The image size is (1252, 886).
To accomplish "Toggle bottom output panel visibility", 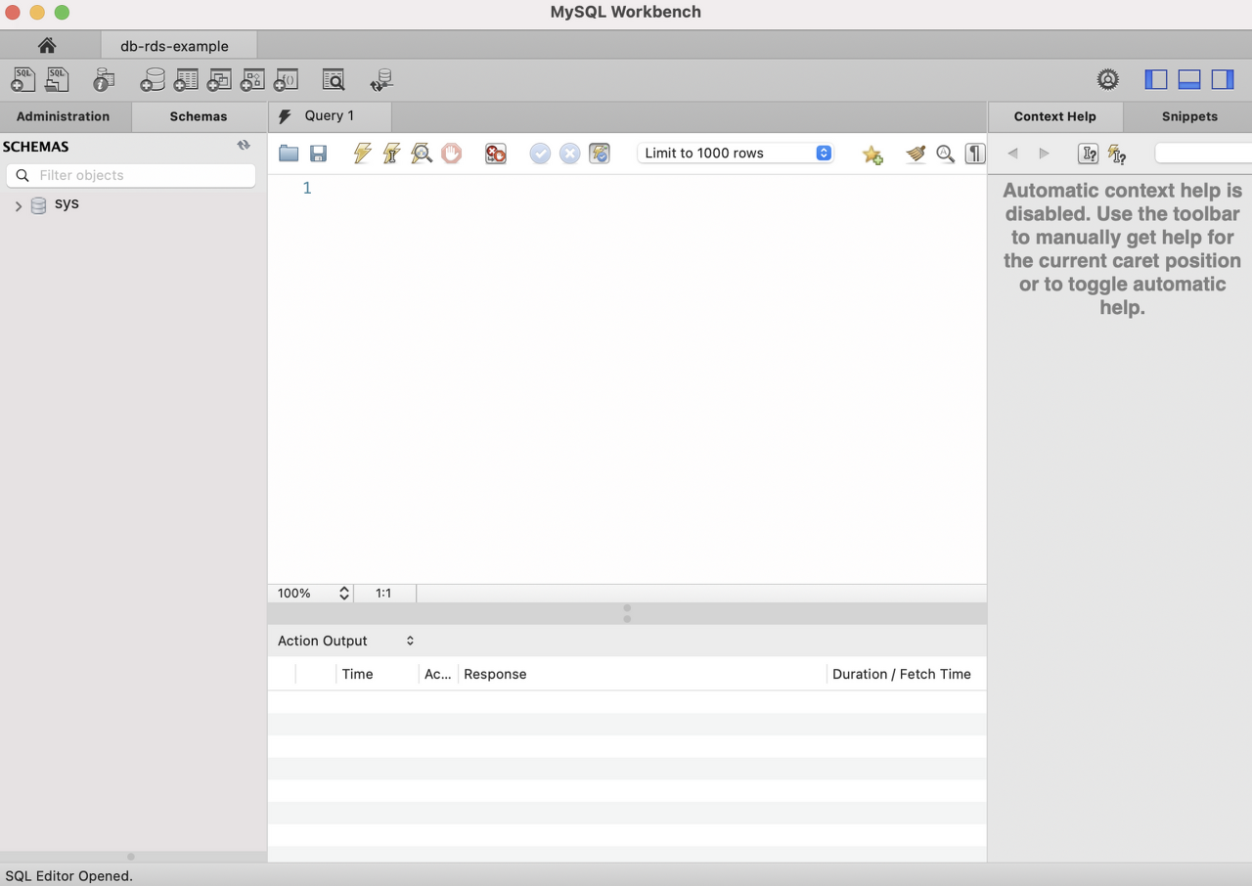I will (x=1189, y=80).
